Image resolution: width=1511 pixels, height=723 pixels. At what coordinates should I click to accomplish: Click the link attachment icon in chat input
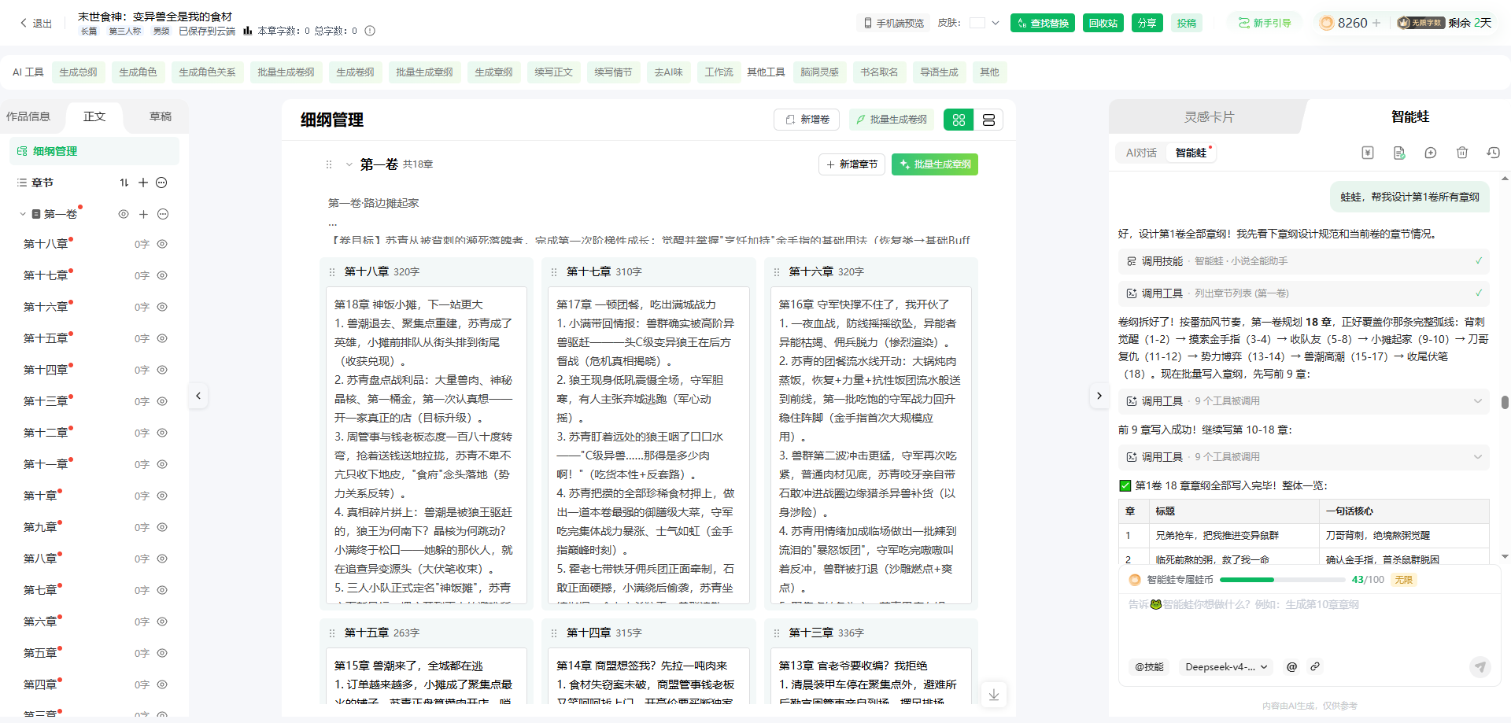[x=1314, y=666]
